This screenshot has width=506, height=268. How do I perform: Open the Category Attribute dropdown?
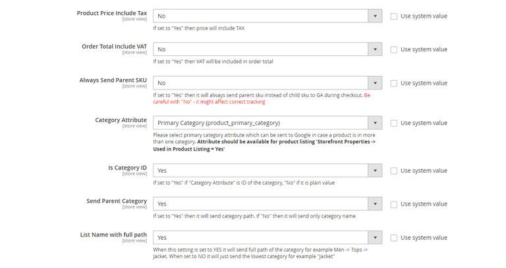[267, 123]
